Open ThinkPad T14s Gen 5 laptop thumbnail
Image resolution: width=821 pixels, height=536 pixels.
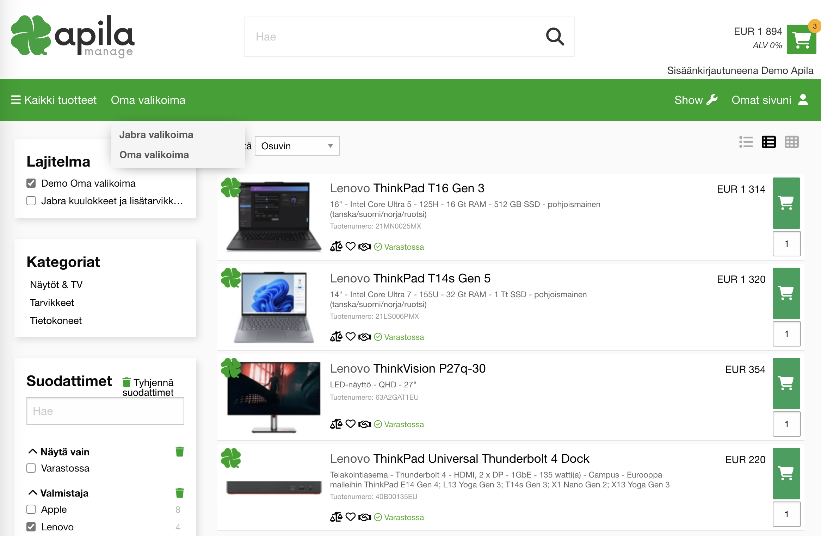coord(274,307)
